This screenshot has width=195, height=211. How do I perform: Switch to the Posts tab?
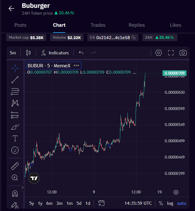tap(20, 25)
